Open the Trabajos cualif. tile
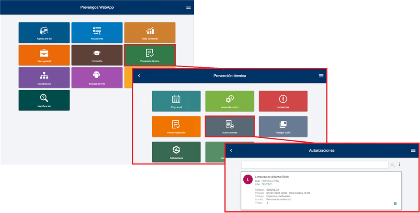The image size is (420, 213). point(283,126)
